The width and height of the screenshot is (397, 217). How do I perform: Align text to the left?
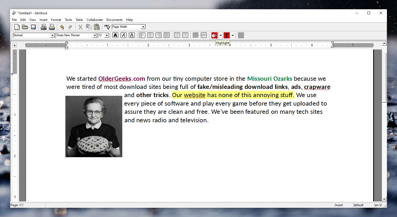pos(142,35)
